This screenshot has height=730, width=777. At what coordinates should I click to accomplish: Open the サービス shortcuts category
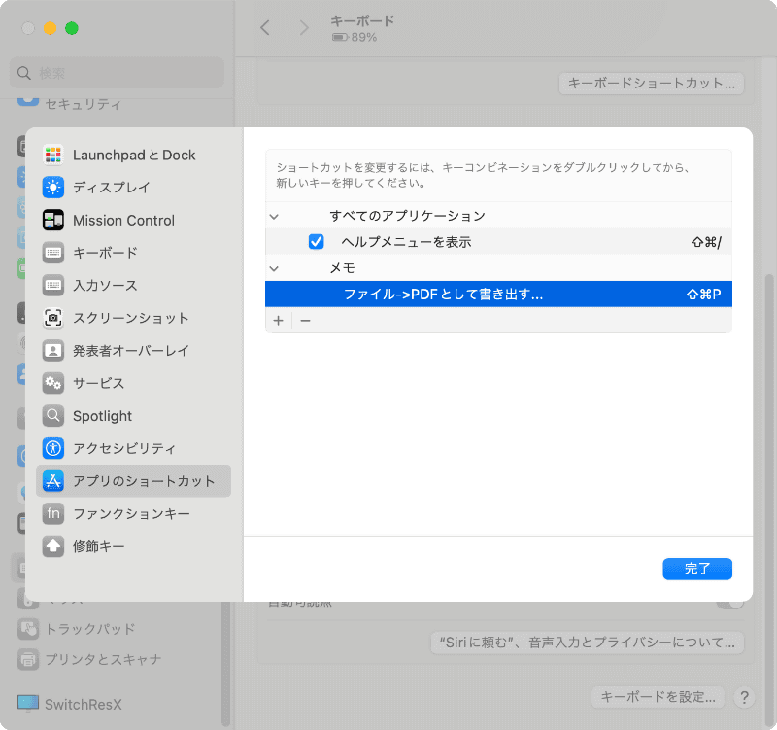click(55, 383)
